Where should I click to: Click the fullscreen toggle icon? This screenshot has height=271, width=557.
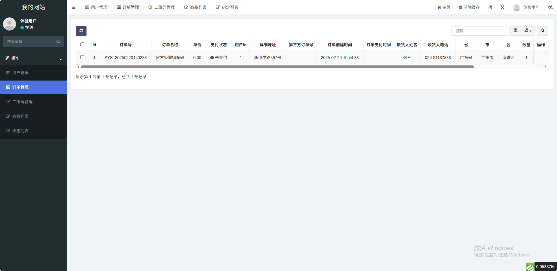(503, 7)
